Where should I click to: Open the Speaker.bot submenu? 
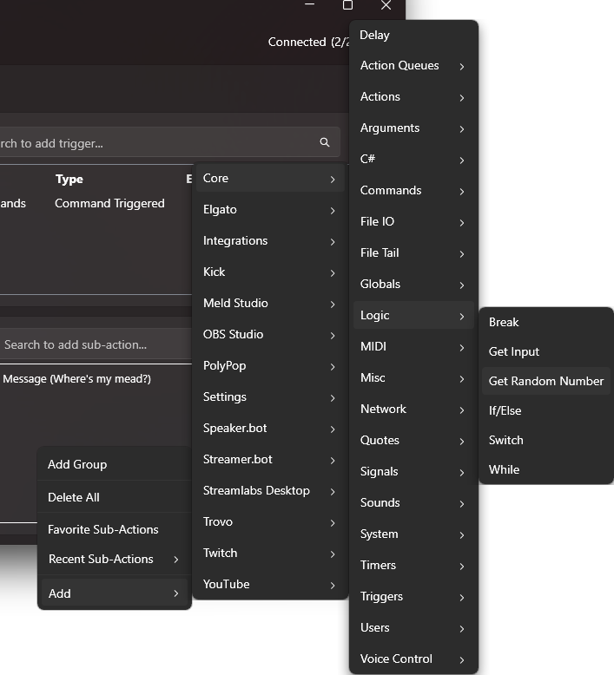(270, 428)
